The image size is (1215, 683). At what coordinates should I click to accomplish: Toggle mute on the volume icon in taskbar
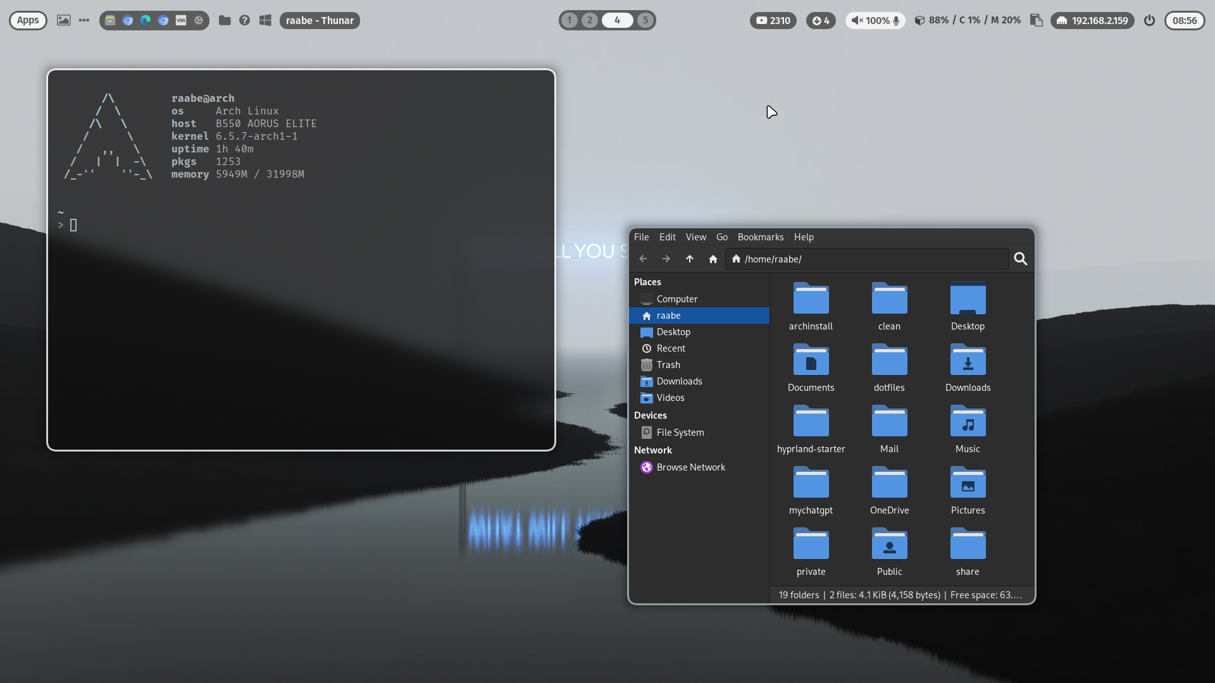pyautogui.click(x=856, y=20)
